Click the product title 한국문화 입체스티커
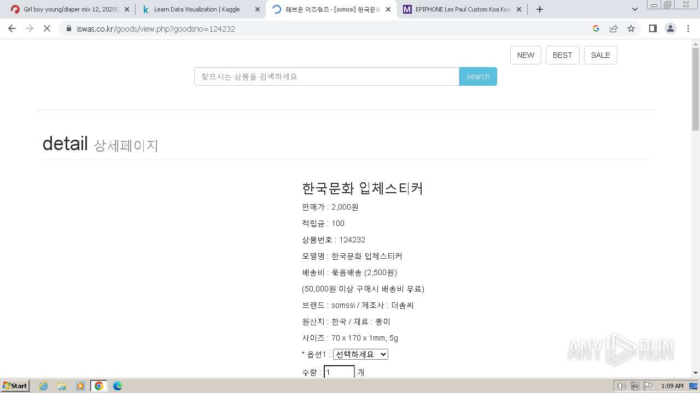700x393 pixels. (x=363, y=188)
